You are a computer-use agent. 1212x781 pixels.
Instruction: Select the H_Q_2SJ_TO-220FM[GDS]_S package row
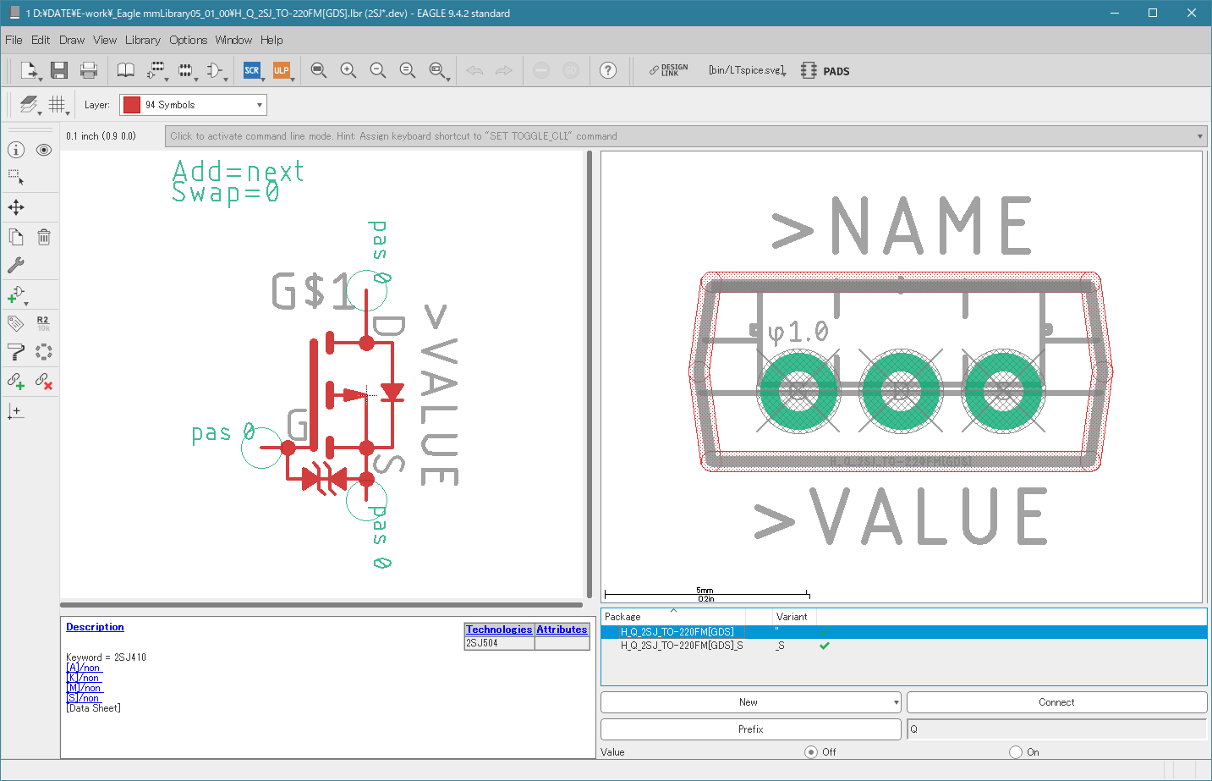click(x=682, y=646)
